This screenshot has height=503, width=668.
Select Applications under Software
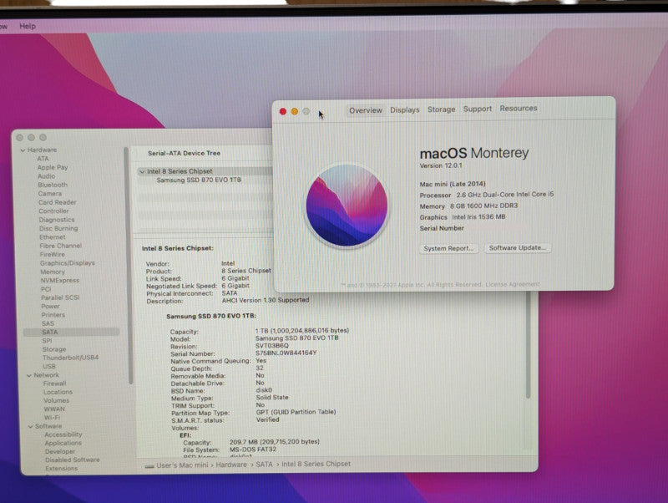[63, 444]
